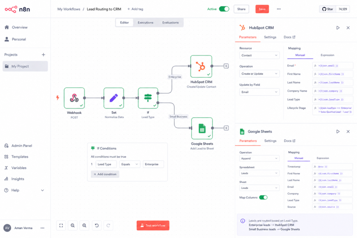
Task: Undo the last canvas change
Action: point(97,225)
